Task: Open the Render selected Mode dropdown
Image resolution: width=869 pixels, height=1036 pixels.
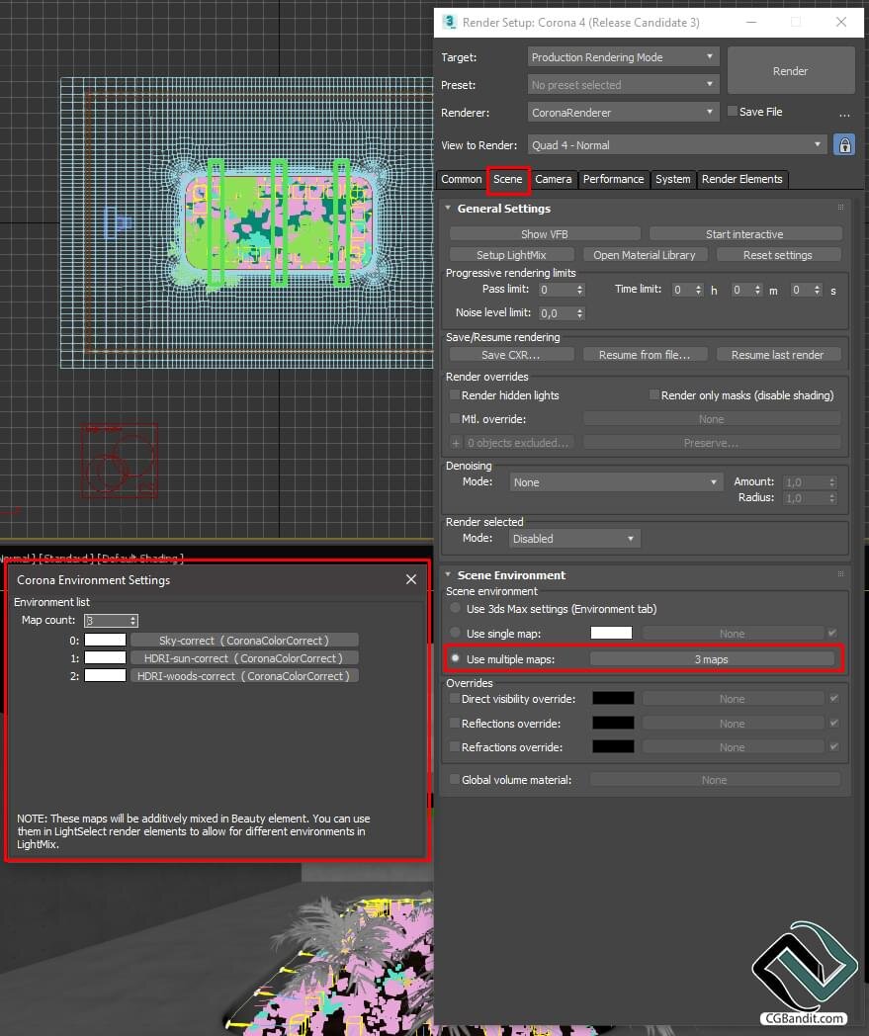Action: coord(573,539)
